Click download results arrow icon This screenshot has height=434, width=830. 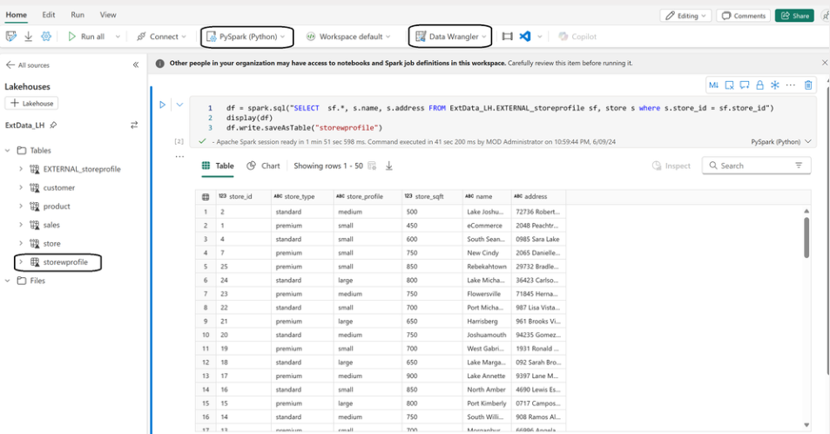[x=389, y=166]
